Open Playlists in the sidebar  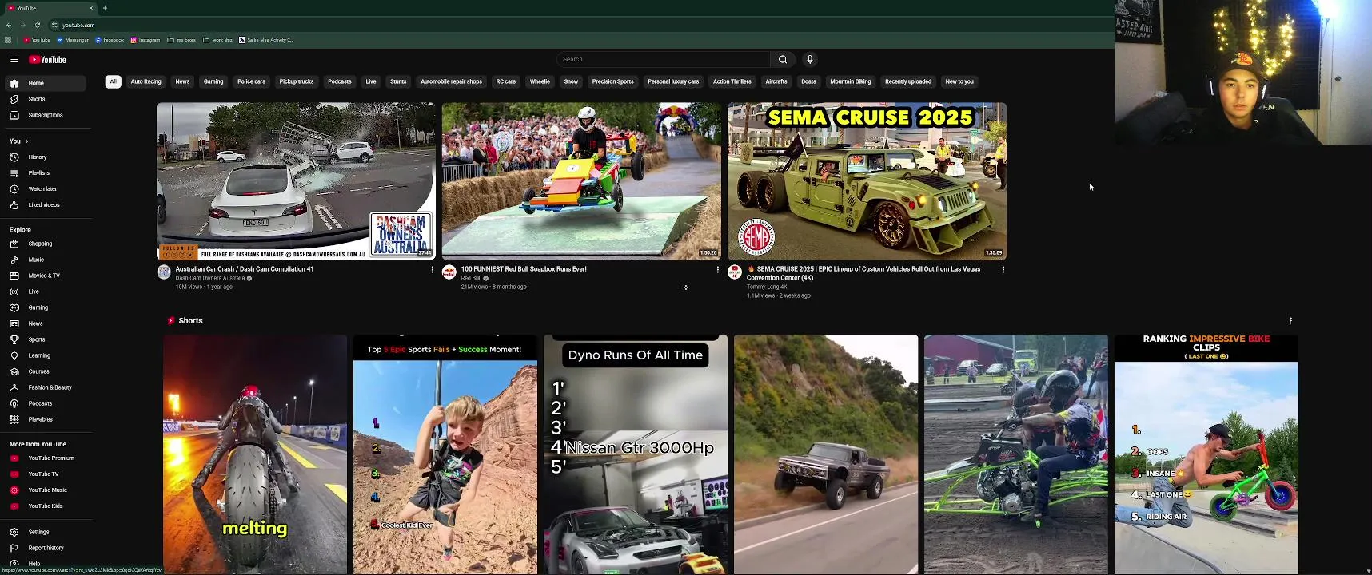(x=46, y=173)
